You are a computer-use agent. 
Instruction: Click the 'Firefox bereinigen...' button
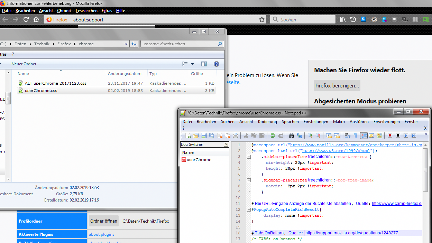[x=337, y=85]
